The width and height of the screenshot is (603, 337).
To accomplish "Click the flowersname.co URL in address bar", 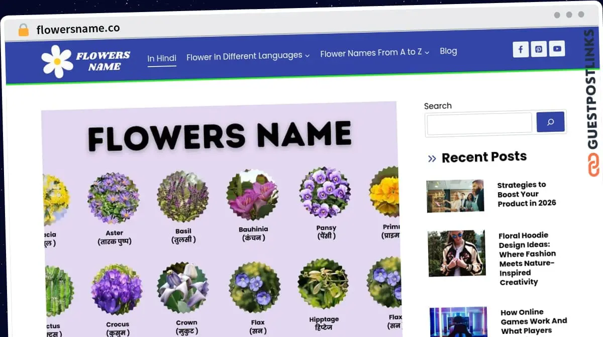I will 78,29.
